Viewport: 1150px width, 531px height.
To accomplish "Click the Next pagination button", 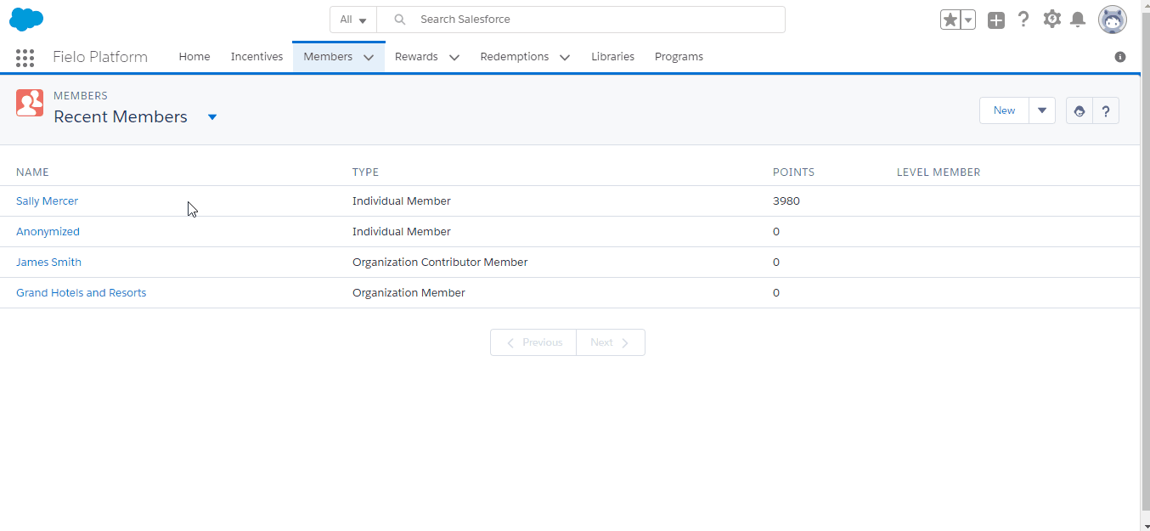I will tap(611, 342).
